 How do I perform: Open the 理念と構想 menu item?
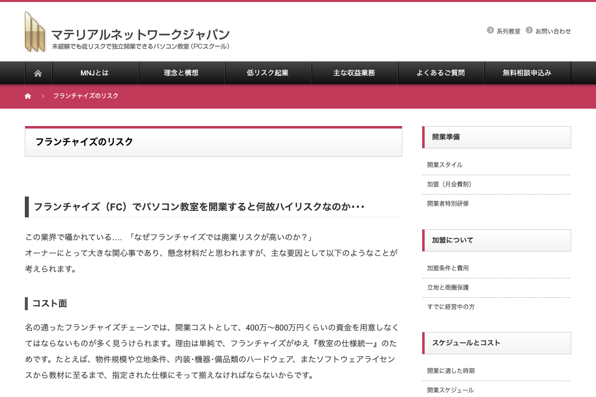(181, 73)
